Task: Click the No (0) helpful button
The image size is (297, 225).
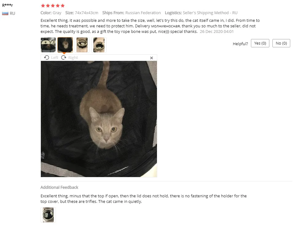Action: (281, 43)
